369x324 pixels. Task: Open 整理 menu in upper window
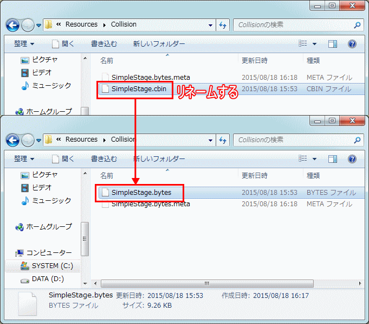pos(24,44)
